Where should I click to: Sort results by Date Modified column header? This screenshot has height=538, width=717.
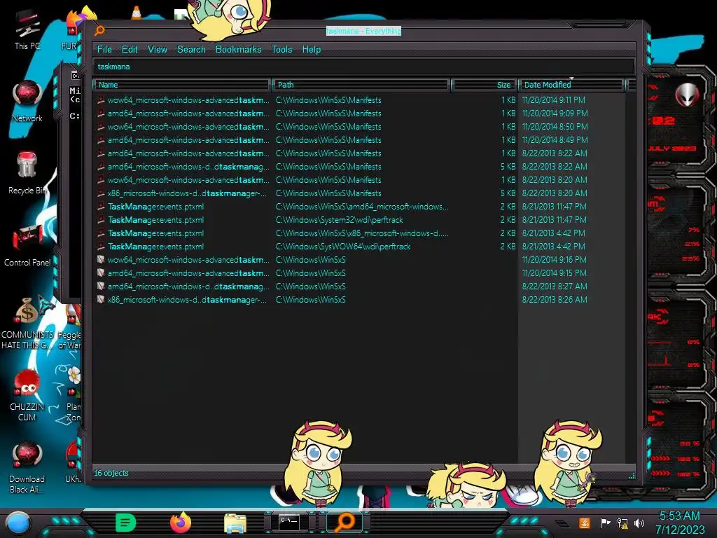(x=571, y=85)
